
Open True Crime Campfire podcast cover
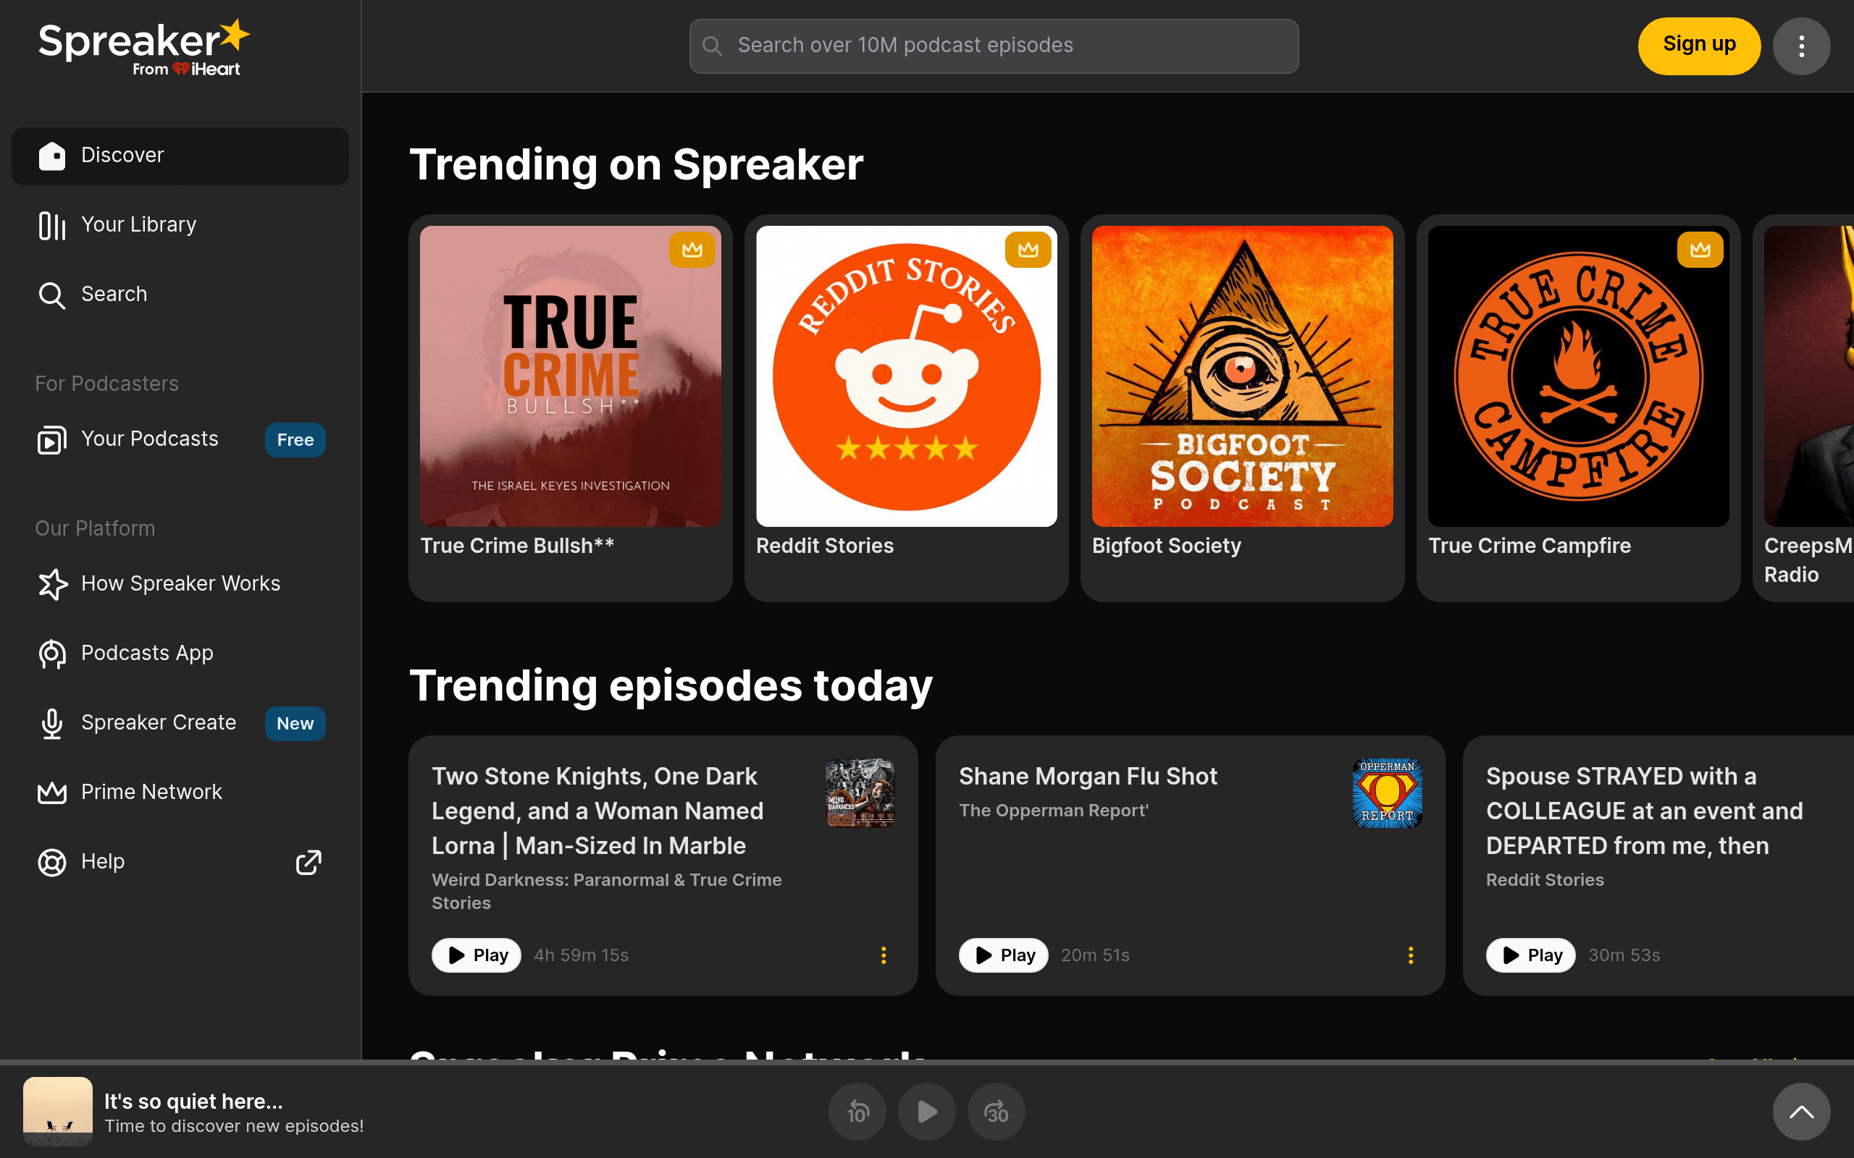[1578, 376]
